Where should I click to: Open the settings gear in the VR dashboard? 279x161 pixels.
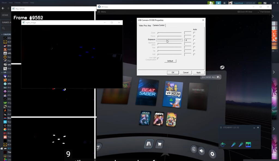[x=213, y=154]
